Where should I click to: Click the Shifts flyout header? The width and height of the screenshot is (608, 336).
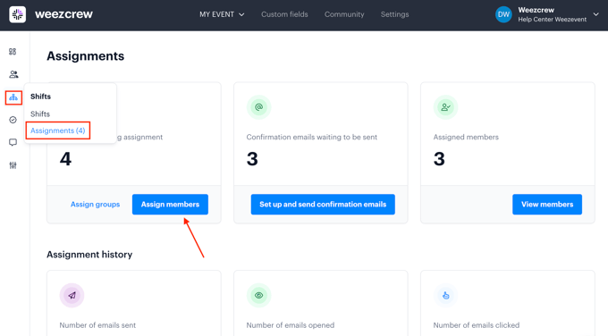click(x=41, y=97)
